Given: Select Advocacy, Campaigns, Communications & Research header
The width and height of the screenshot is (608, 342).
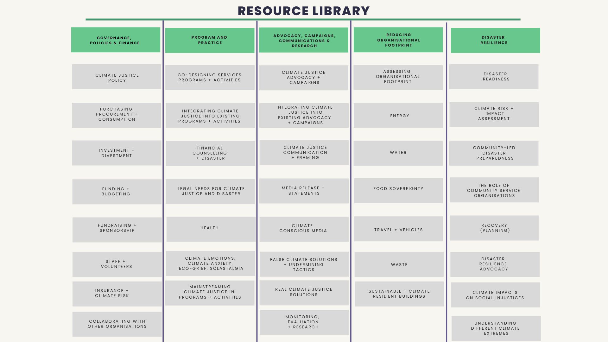Looking at the screenshot, I should [x=303, y=40].
